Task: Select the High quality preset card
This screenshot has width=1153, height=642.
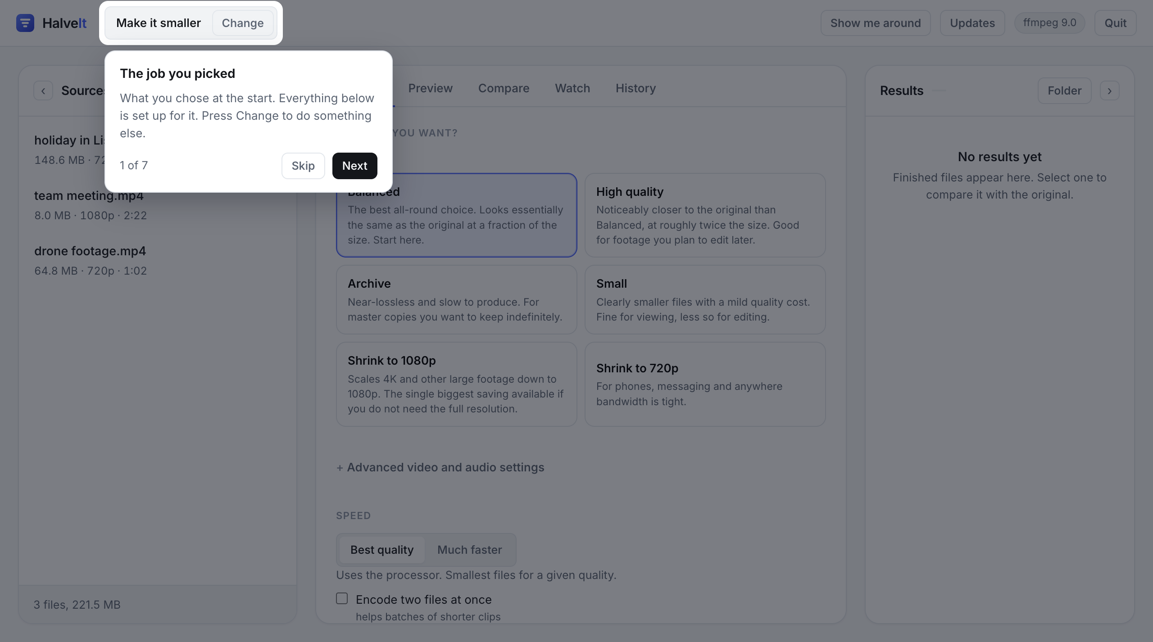Action: [705, 215]
